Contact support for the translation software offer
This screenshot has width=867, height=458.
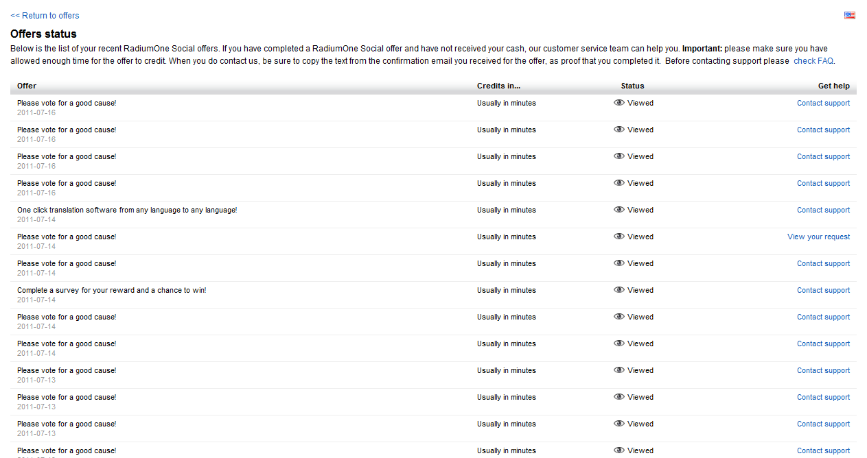(x=823, y=210)
